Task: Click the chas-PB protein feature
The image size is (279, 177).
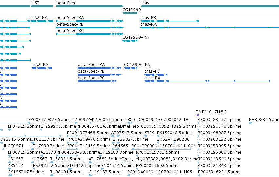Action: [x=156, y=75]
